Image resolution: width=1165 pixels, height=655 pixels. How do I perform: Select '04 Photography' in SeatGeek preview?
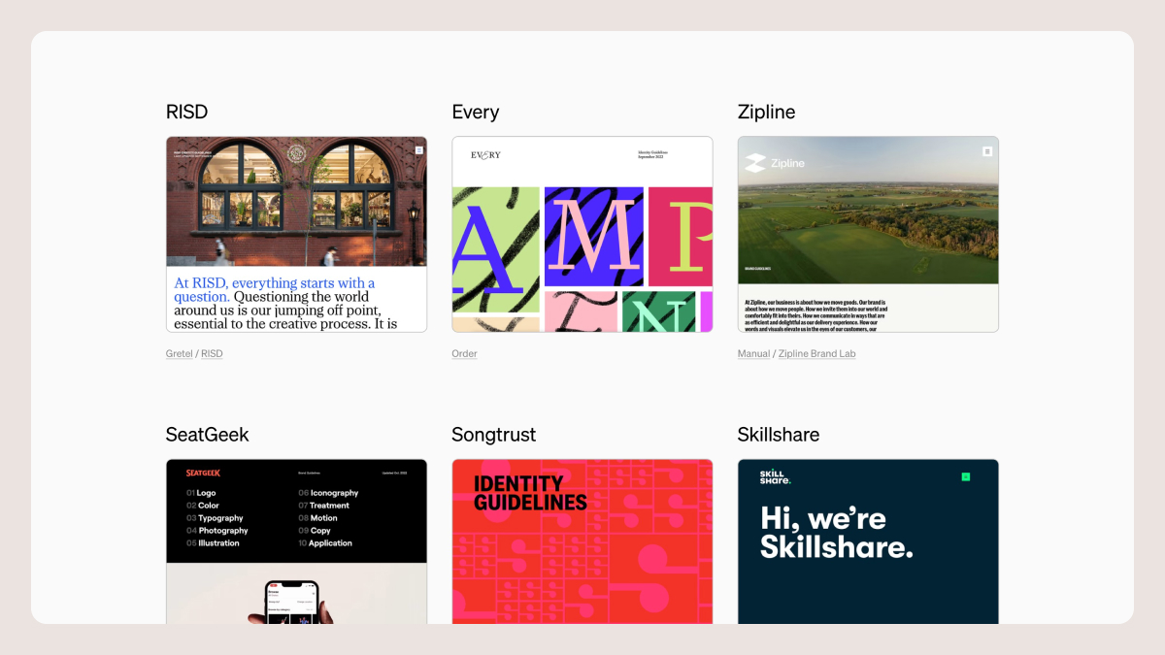pyautogui.click(x=216, y=531)
